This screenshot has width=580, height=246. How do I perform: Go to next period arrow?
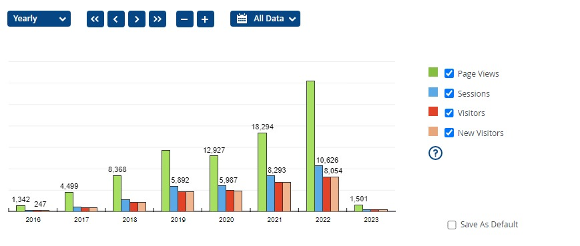click(137, 19)
